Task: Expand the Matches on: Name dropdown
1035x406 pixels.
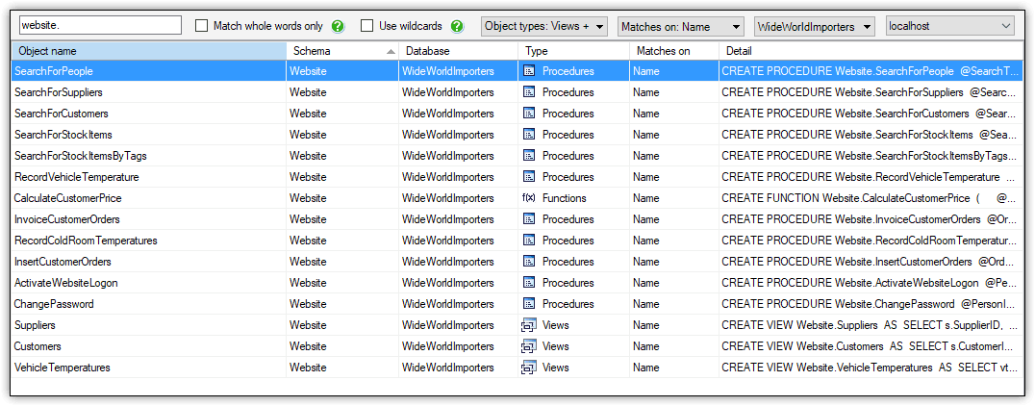Action: point(681,26)
